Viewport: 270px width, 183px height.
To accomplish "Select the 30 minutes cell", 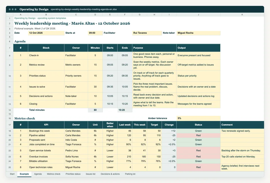I will (95, 87).
